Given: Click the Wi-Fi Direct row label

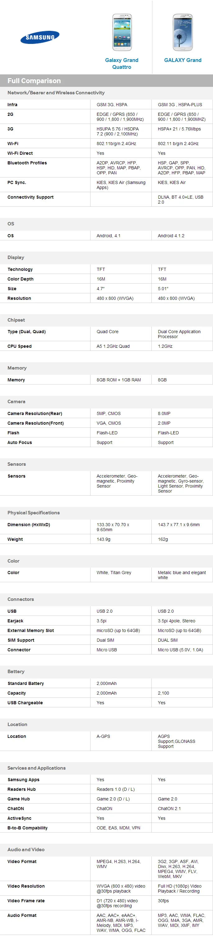Looking at the screenshot, I should [x=20, y=153].
